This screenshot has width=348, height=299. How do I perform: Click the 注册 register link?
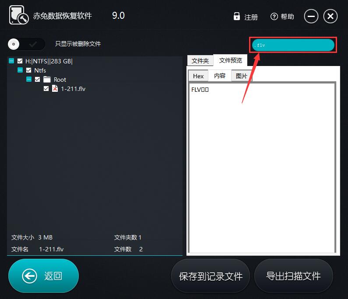tap(251, 17)
